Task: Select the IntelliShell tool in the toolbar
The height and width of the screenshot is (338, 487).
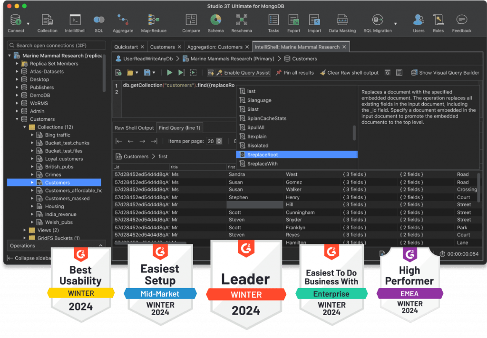Action: 75,20
